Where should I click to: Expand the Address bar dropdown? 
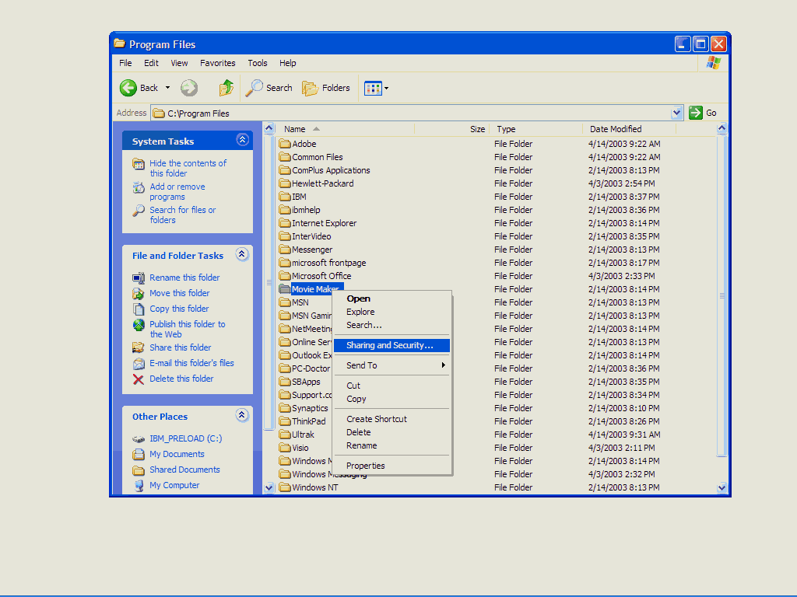click(x=676, y=113)
